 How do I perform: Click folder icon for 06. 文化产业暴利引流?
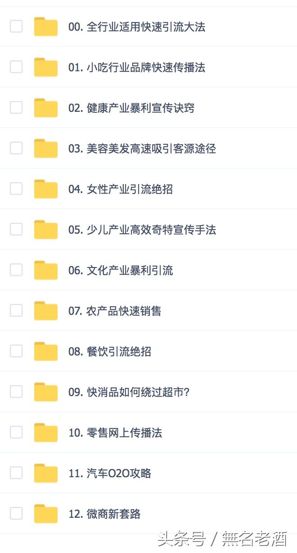pos(46,270)
